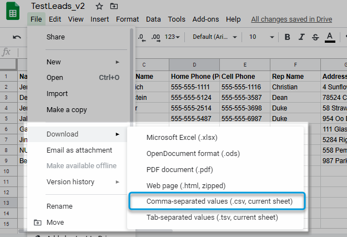Choose Rename from the File menu

(x=77, y=206)
